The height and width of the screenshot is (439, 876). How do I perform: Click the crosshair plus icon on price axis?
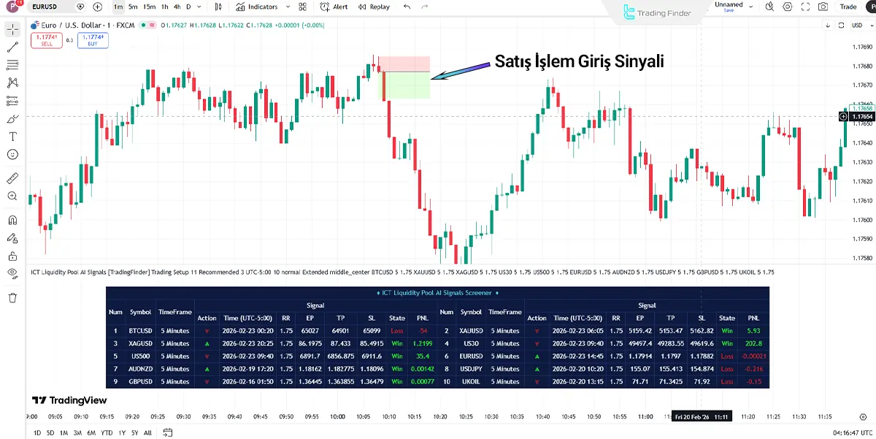click(x=843, y=116)
